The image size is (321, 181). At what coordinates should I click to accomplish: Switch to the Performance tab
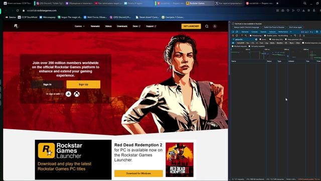point(283,32)
